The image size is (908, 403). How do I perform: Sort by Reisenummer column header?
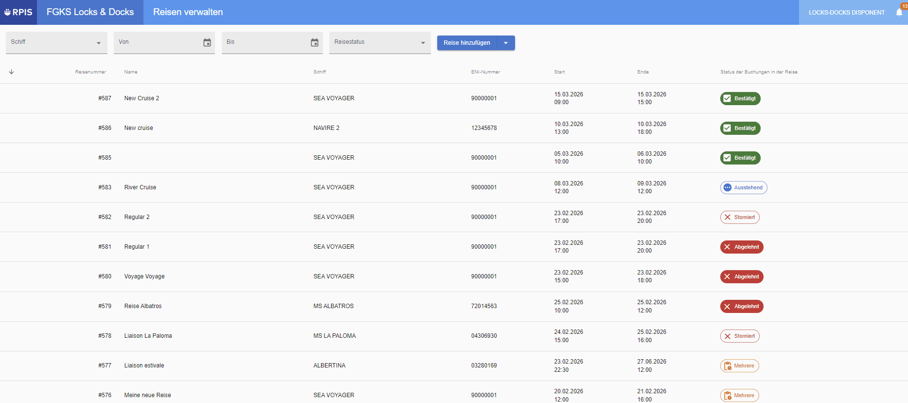pyautogui.click(x=90, y=72)
